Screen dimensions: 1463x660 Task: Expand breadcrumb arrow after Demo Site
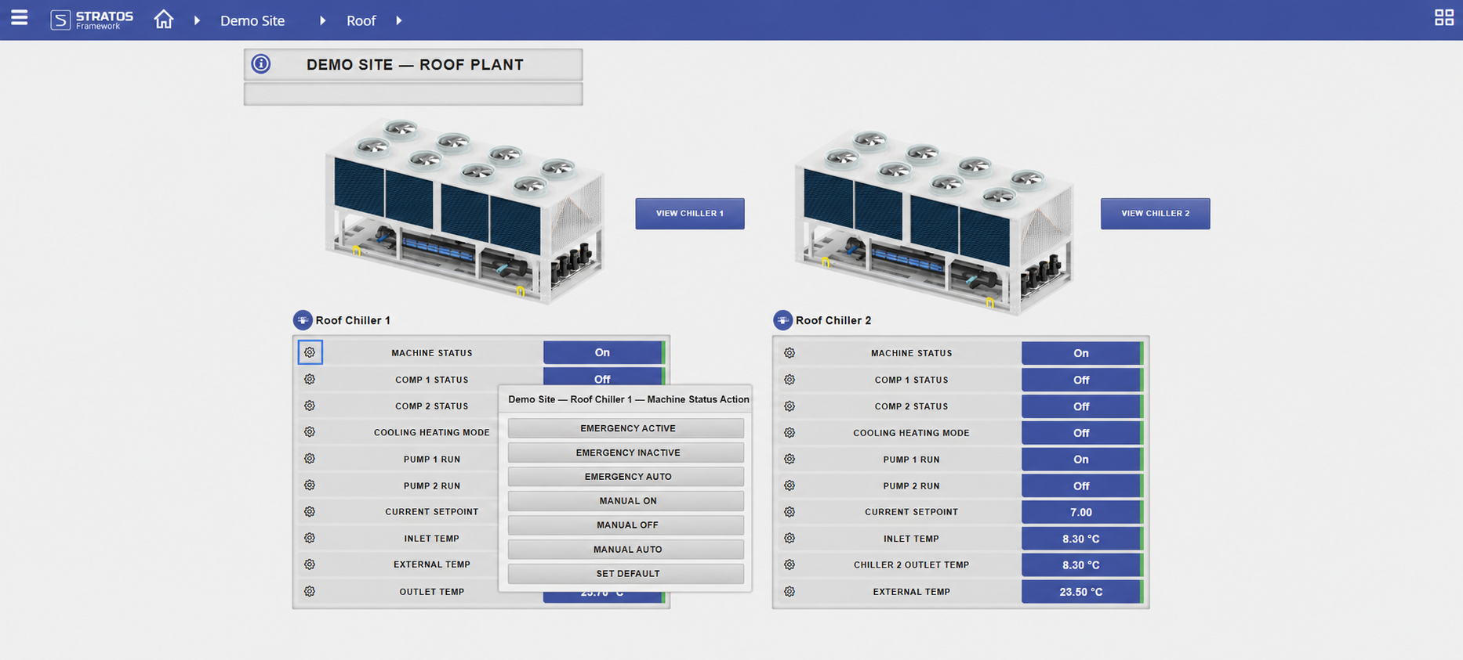click(x=322, y=20)
